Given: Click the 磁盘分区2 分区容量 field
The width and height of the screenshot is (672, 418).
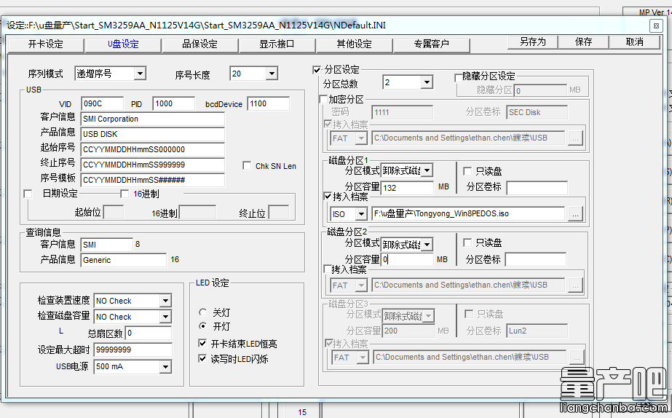Looking at the screenshot, I should click(x=407, y=259).
